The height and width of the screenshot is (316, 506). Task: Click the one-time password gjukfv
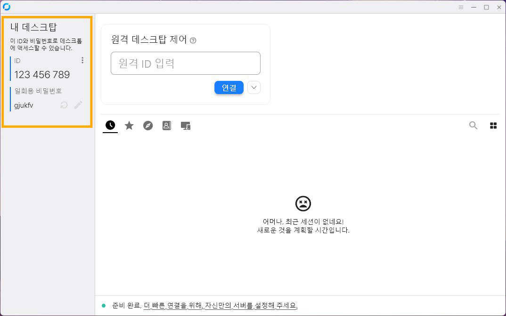[24, 105]
